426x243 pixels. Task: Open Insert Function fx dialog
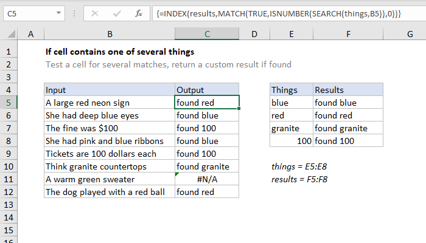pyautogui.click(x=139, y=13)
